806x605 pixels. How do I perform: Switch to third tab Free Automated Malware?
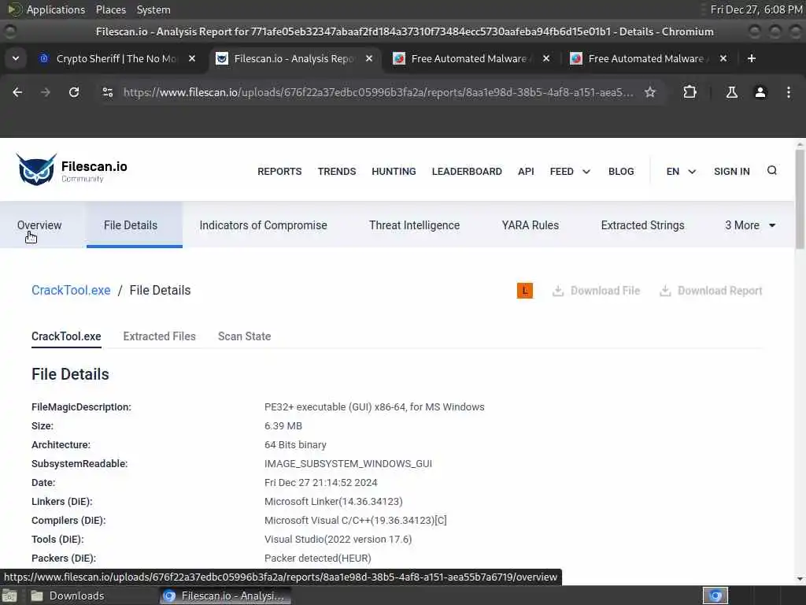click(471, 58)
